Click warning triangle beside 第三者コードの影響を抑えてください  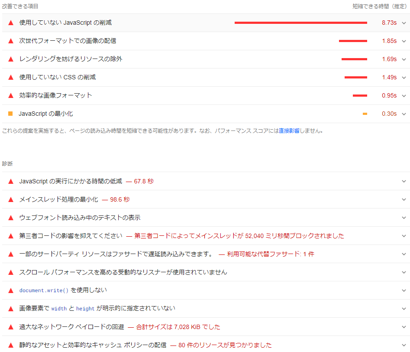(11, 236)
